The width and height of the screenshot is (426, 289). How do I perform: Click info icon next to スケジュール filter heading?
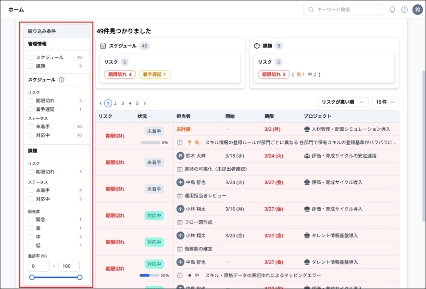click(x=62, y=80)
